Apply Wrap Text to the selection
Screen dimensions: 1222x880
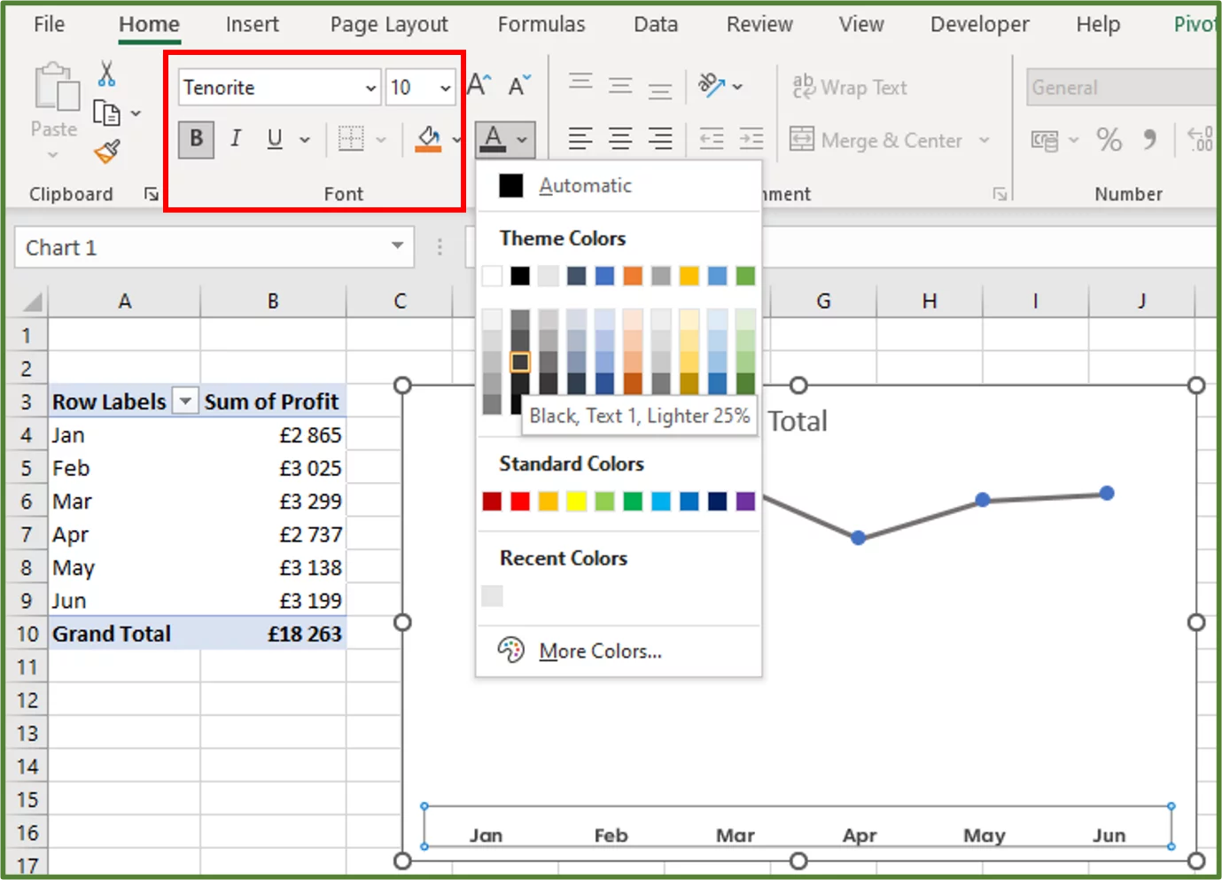(849, 87)
